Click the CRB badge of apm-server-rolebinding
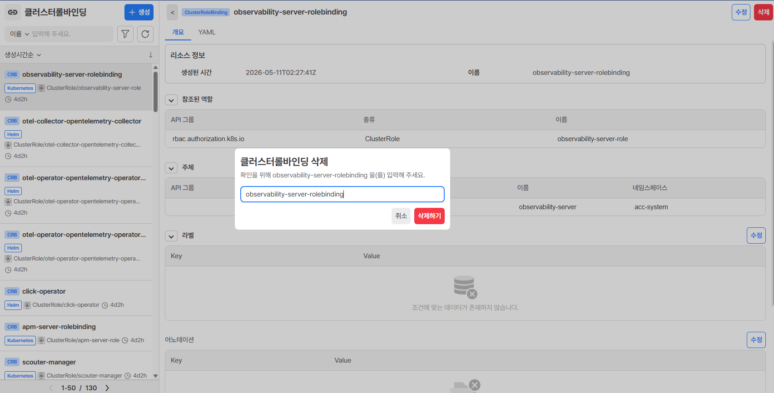The image size is (774, 393). [12, 327]
